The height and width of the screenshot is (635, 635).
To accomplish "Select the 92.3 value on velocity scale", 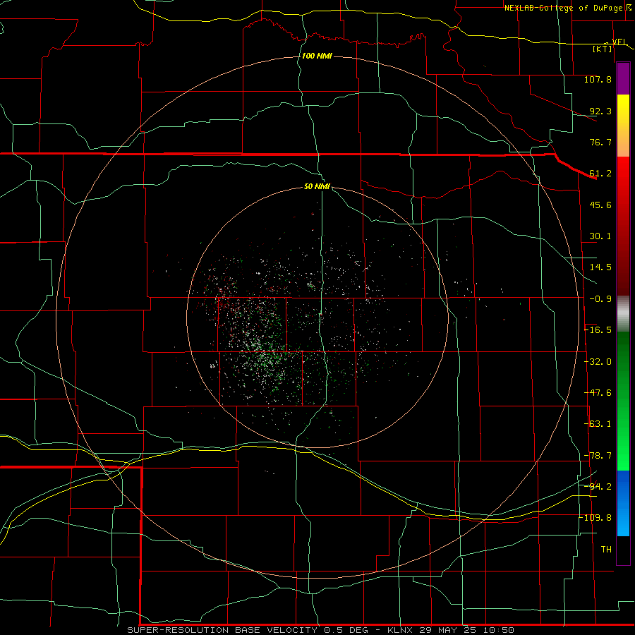I will [600, 111].
